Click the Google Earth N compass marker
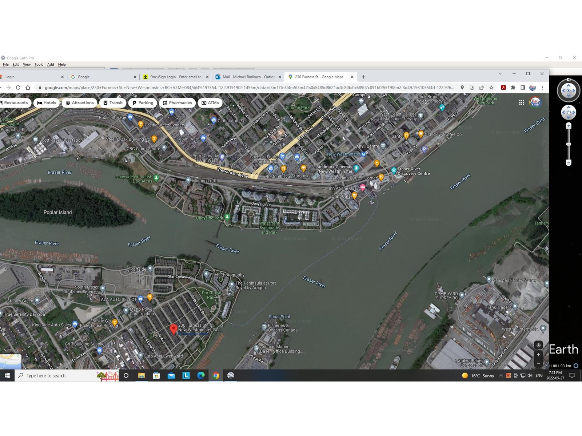Screen dimensions: 582x436 (569, 80)
